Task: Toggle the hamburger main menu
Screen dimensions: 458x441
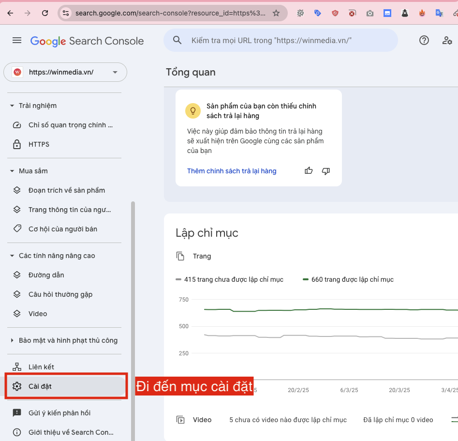Action: point(17,40)
